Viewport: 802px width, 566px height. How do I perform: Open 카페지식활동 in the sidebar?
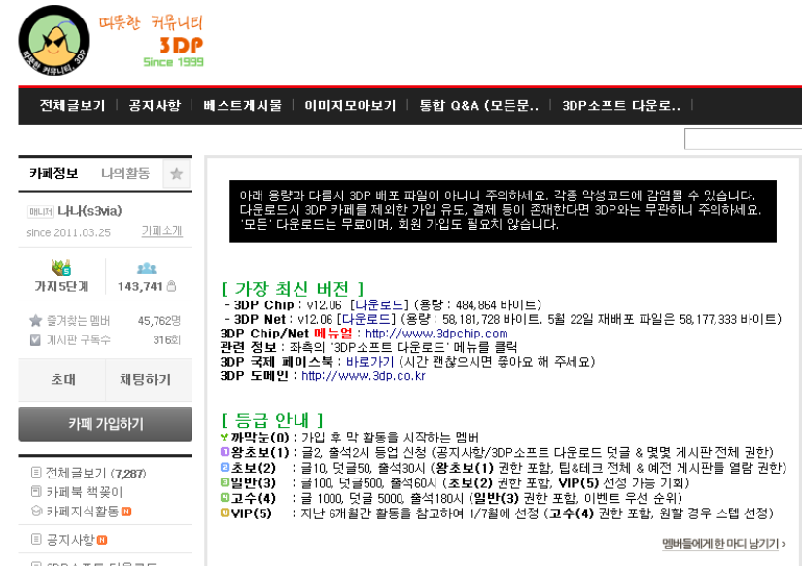click(x=83, y=511)
